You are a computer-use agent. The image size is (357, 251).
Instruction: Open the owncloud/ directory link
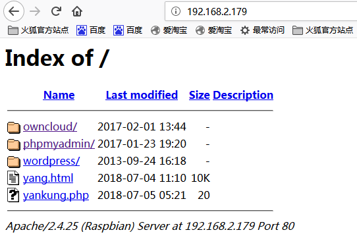click(x=50, y=126)
